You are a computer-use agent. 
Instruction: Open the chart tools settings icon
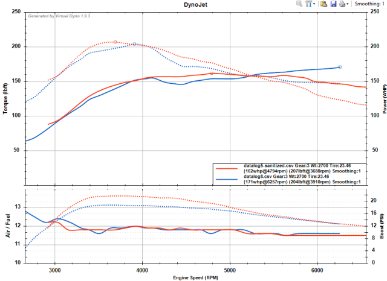click(x=308, y=4)
